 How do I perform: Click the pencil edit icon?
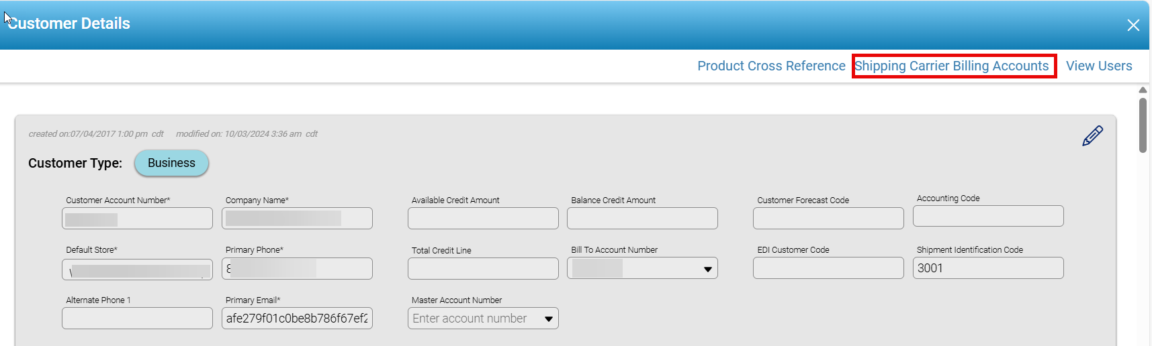pyautogui.click(x=1092, y=135)
